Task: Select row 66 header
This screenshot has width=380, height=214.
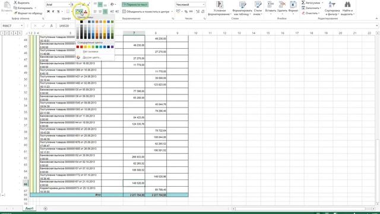Action: (26, 184)
